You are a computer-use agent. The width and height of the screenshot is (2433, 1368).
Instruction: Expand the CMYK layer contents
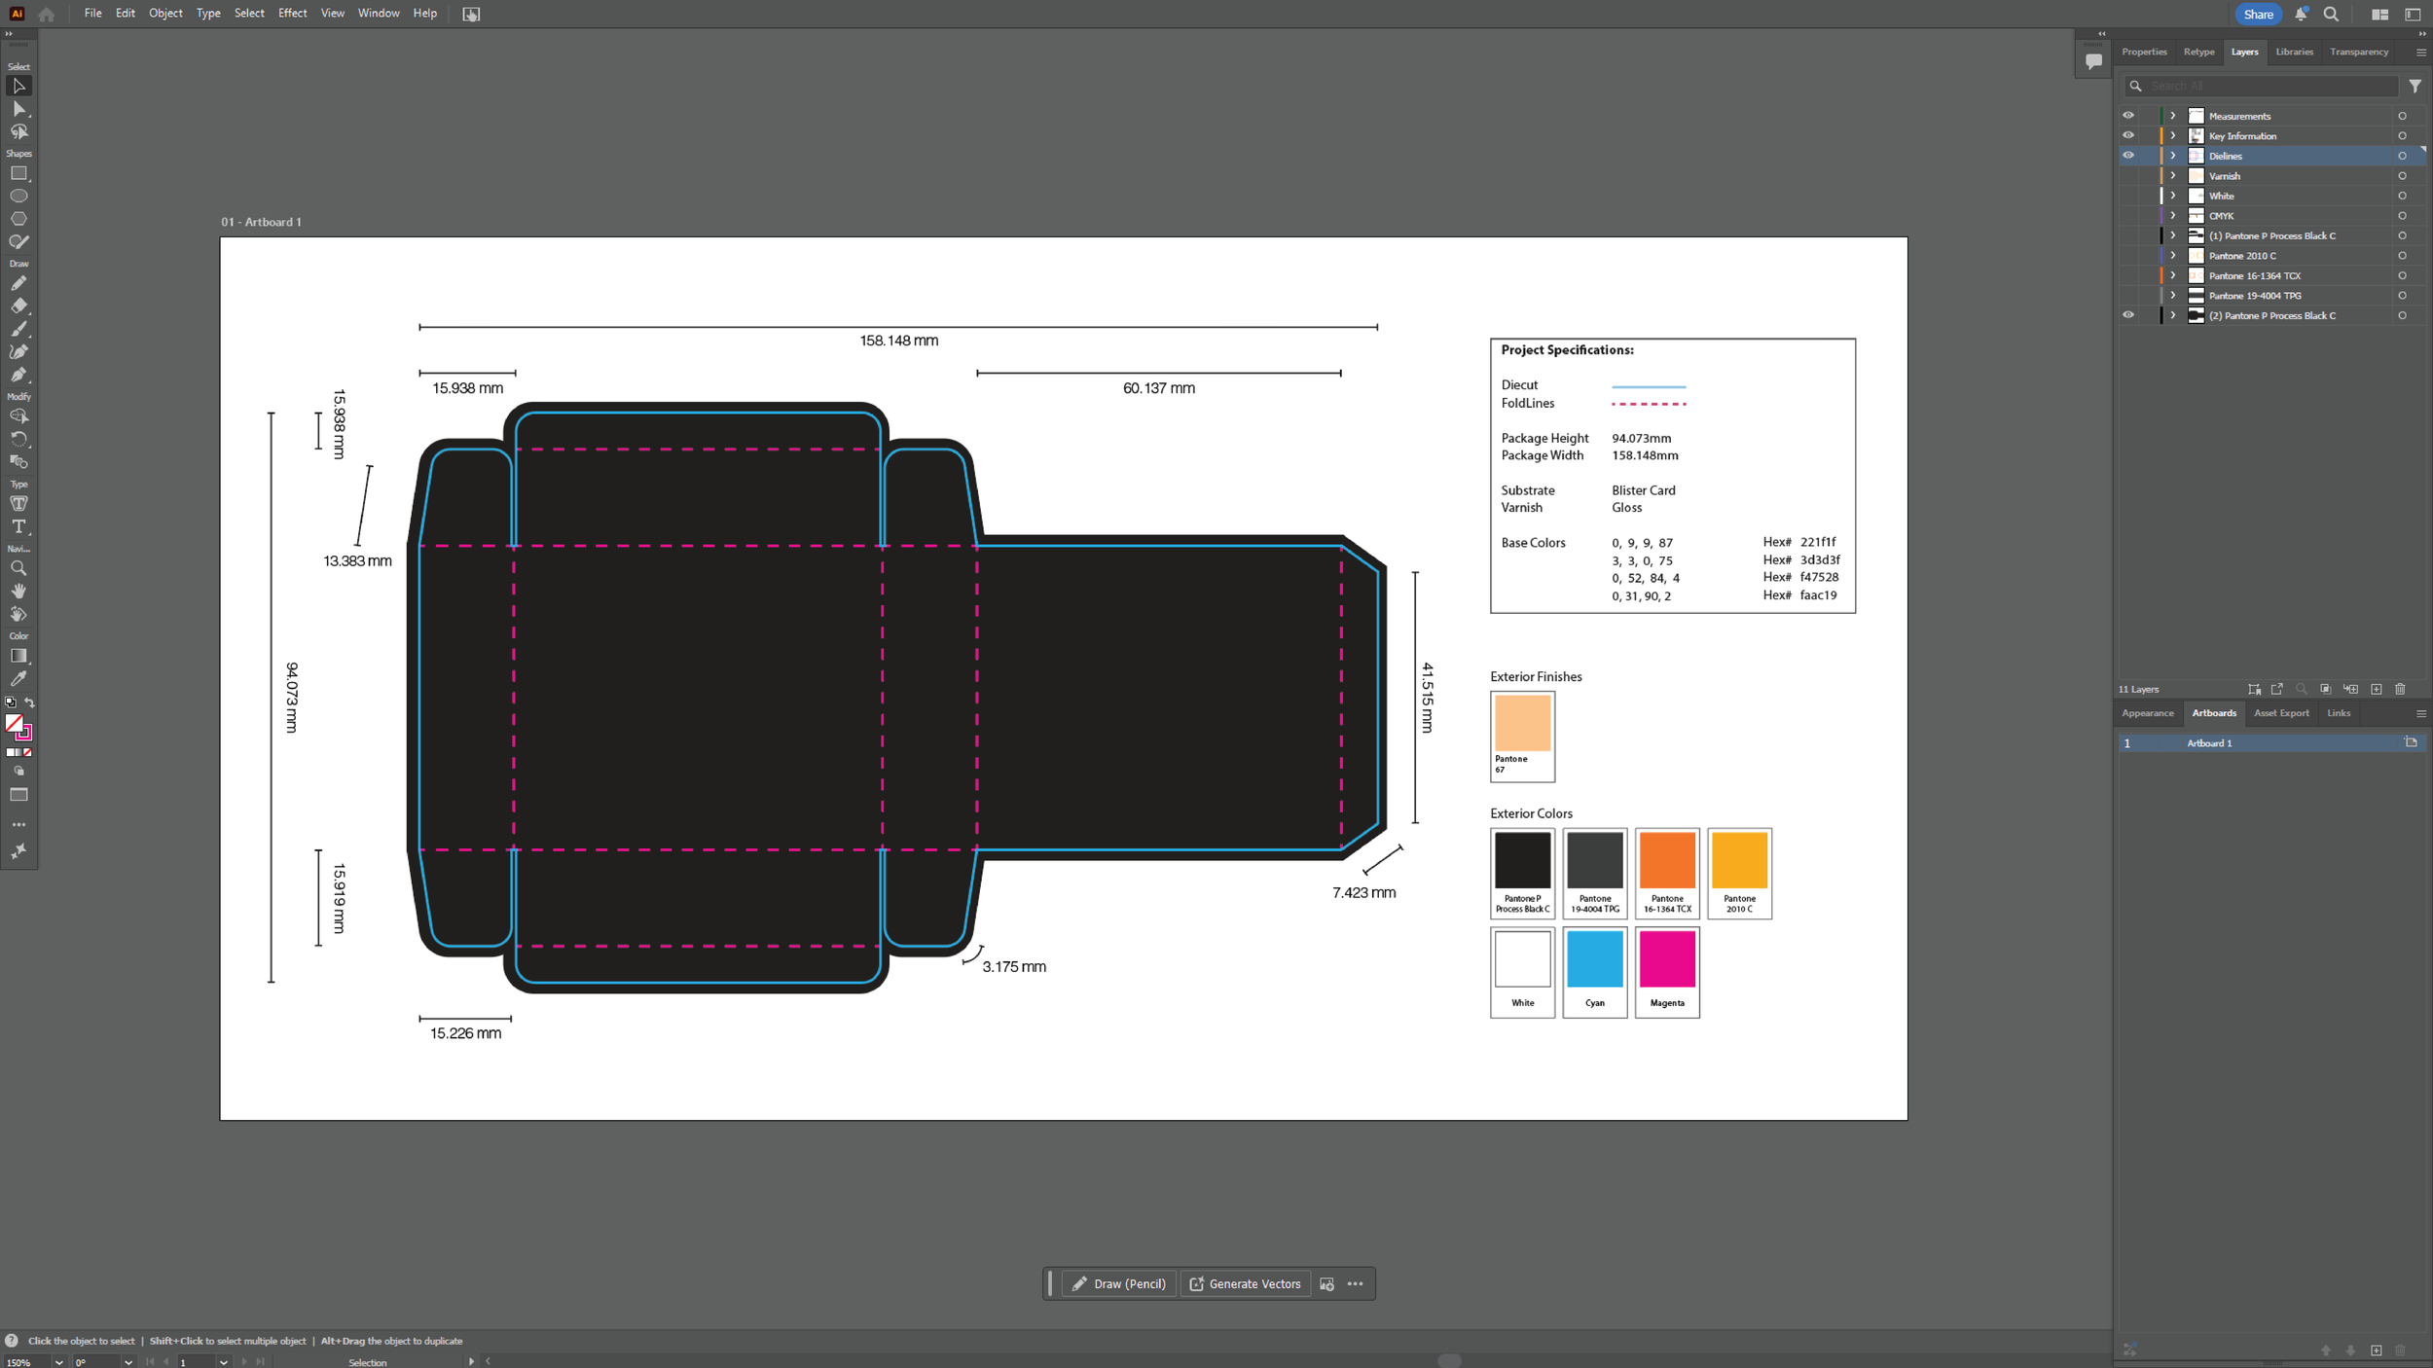tap(2172, 216)
